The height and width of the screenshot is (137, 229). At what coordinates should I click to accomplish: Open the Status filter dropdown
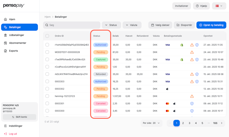[111, 25]
